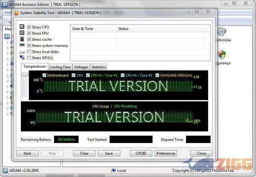
Task: Toggle the Motherboard temperature graph checkbox
Action: point(44,75)
